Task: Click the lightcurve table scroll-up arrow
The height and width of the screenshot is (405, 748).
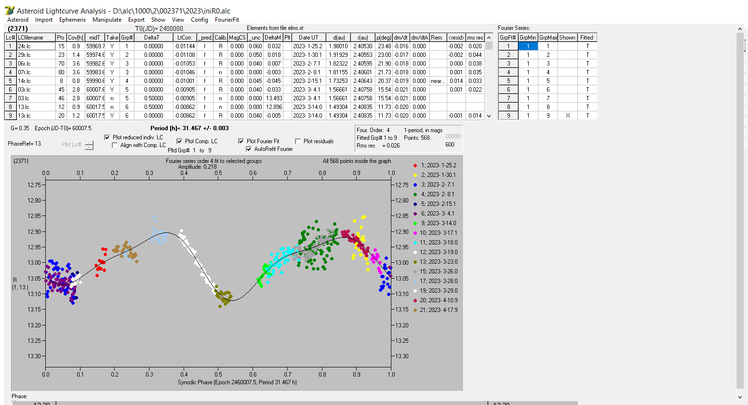Action: pos(489,37)
